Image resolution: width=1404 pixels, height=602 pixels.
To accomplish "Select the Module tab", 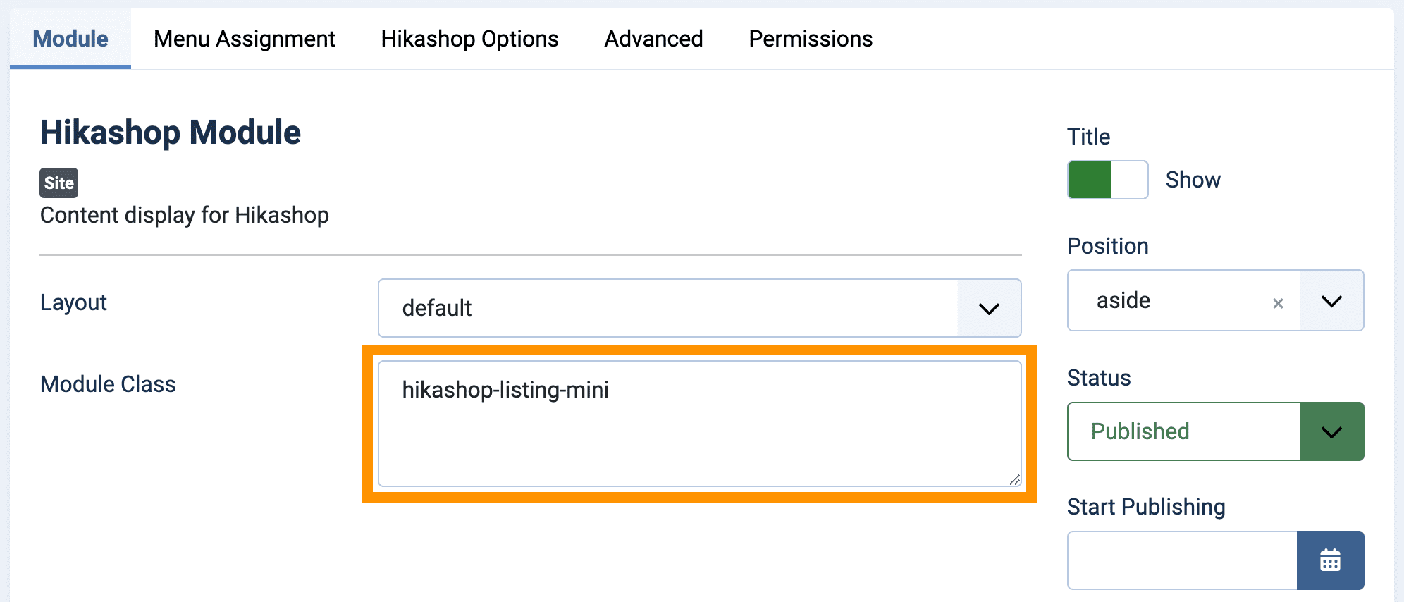I will (70, 39).
